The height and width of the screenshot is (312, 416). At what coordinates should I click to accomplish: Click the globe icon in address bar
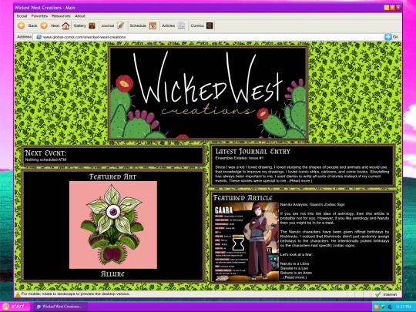coord(39,37)
